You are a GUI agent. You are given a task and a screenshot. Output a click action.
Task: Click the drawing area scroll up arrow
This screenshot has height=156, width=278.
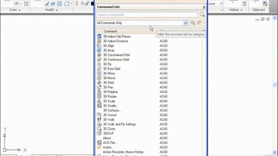(275, 18)
